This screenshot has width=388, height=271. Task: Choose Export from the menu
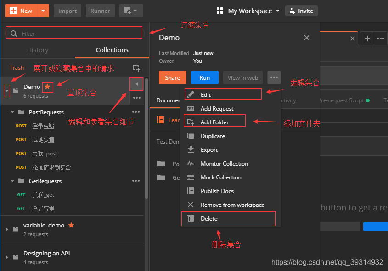pos(231,150)
